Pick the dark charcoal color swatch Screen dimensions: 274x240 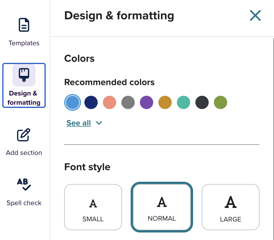tap(202, 102)
